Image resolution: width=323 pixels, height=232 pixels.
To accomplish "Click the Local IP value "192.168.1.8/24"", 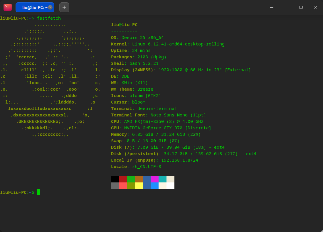I will click(180, 160).
